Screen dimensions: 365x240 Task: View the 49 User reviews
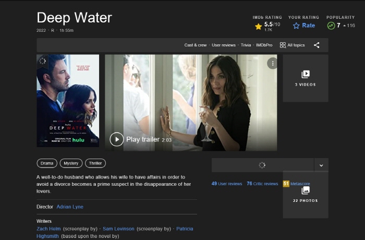(x=227, y=184)
